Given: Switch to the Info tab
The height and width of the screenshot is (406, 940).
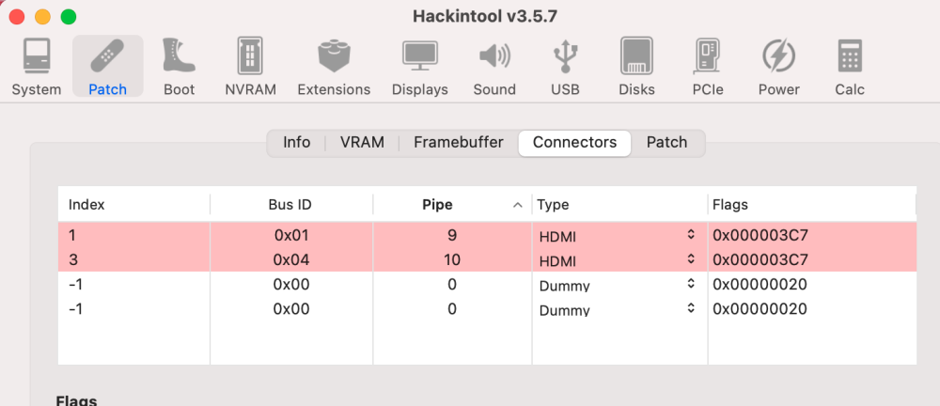Looking at the screenshot, I should click(x=297, y=143).
